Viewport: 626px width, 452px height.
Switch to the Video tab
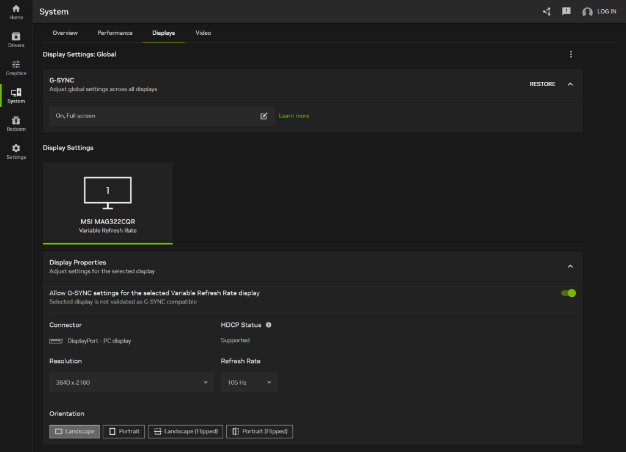203,33
